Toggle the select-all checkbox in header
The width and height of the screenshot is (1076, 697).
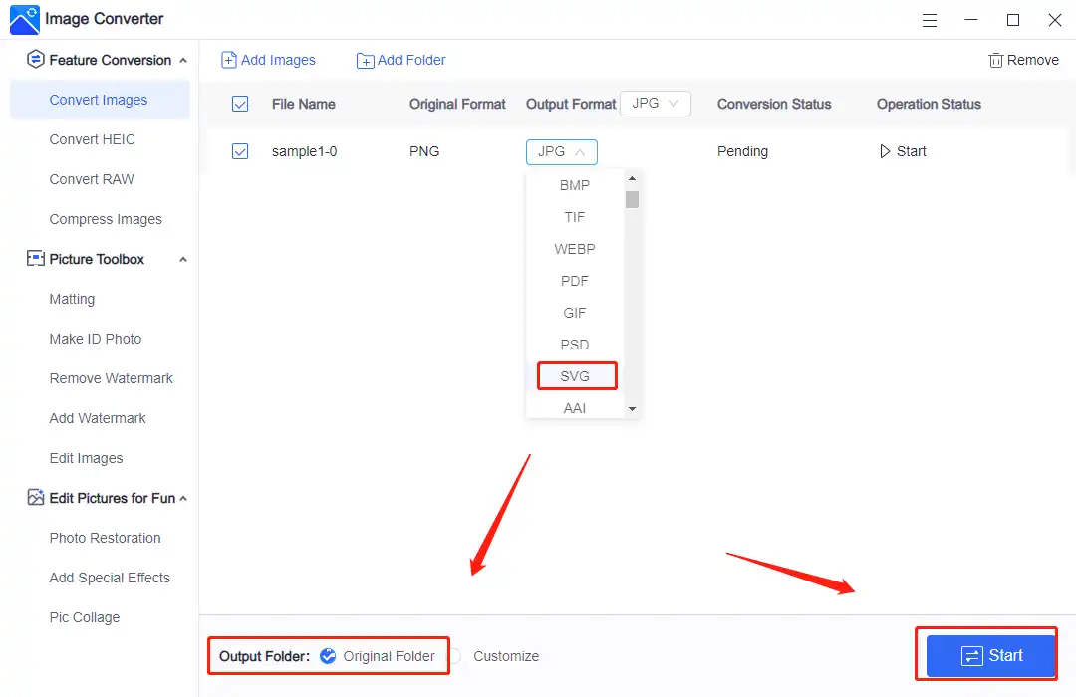point(240,105)
